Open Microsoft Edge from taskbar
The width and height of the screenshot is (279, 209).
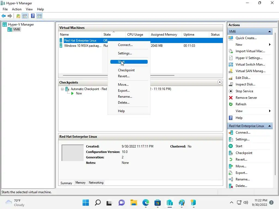point(146,202)
